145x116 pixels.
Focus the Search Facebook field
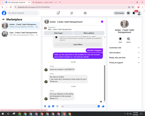click(23, 13)
